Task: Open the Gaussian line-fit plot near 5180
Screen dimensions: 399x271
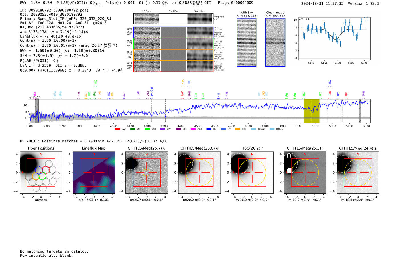Action: click(x=335, y=39)
